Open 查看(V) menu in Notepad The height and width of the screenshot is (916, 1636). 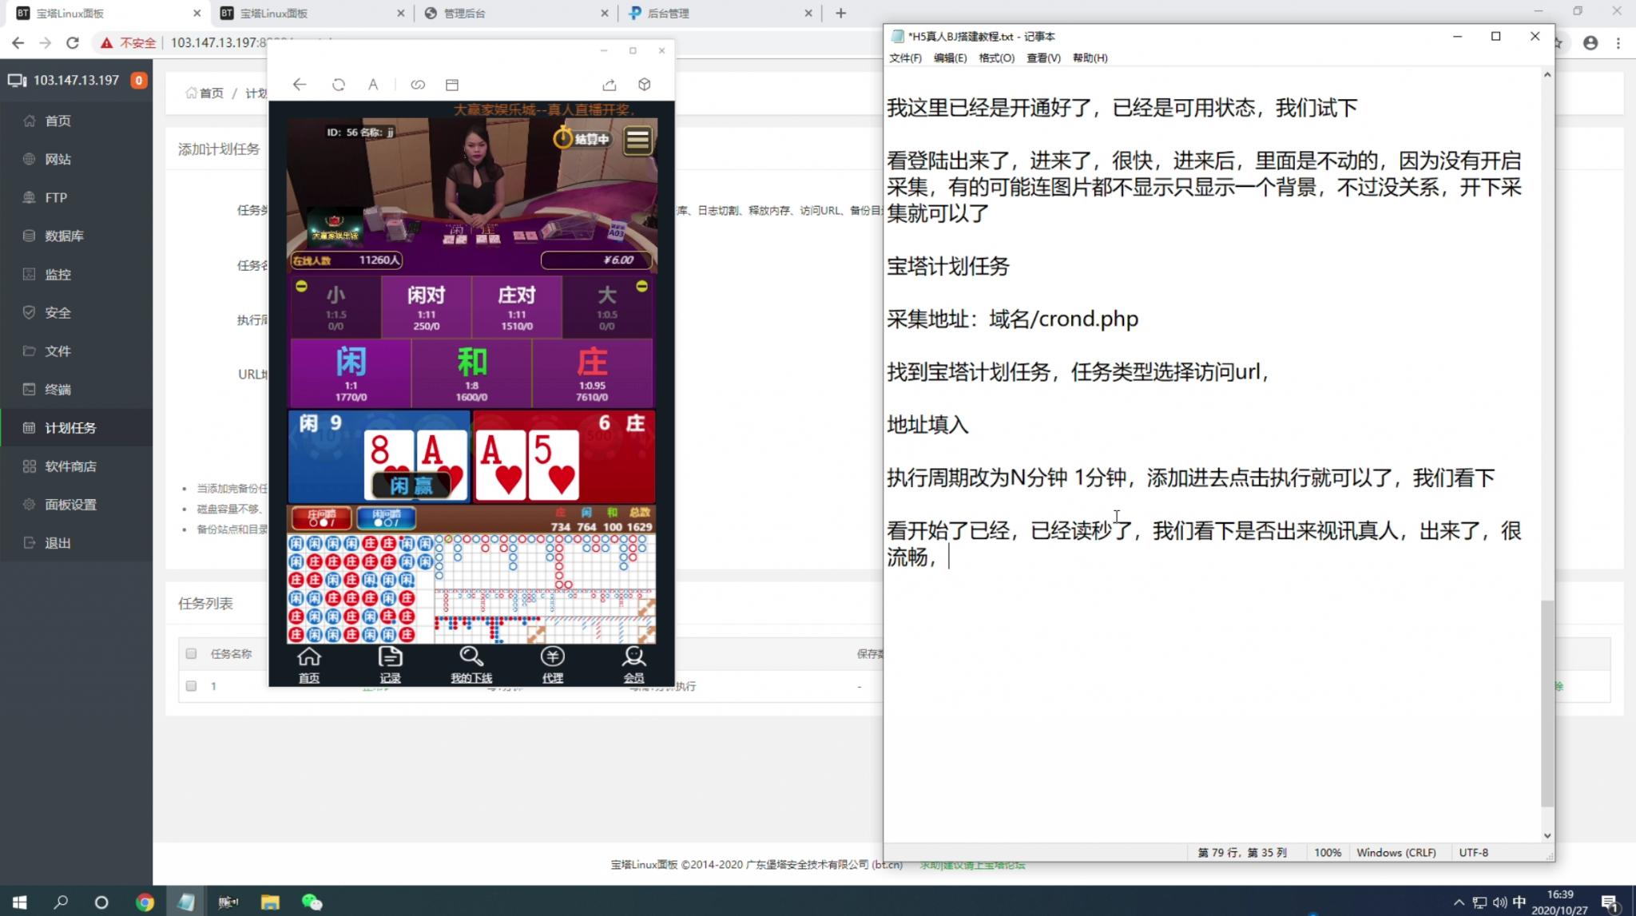coord(1043,57)
